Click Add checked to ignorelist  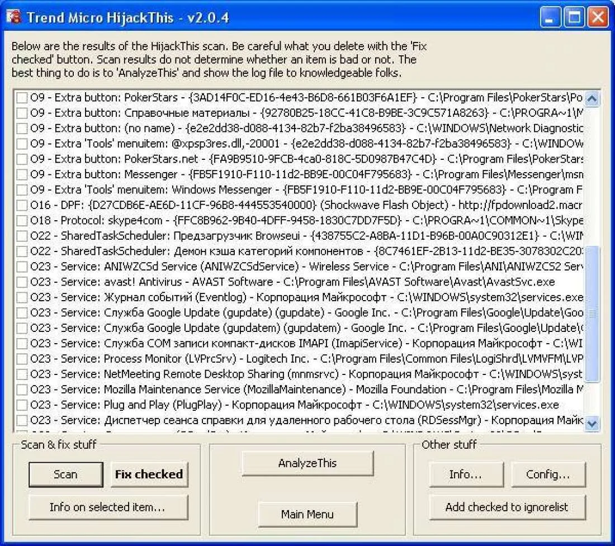[507, 507]
